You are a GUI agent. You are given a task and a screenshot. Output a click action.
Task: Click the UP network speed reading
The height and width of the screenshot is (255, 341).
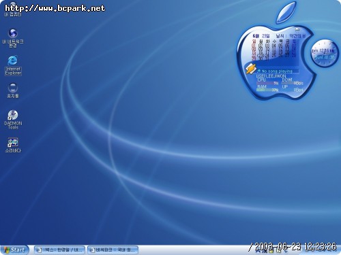click(298, 90)
